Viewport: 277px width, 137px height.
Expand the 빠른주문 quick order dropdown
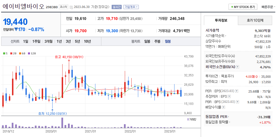click(x=268, y=7)
